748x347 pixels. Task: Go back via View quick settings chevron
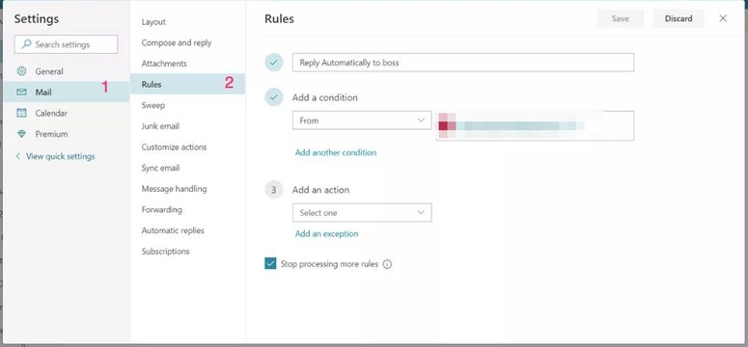[18, 156]
